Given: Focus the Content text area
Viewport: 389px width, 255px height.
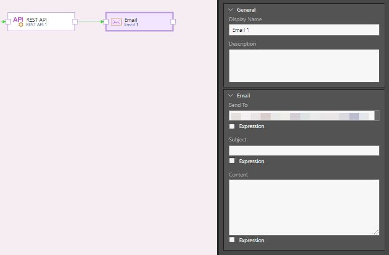Looking at the screenshot, I should coord(304,207).
